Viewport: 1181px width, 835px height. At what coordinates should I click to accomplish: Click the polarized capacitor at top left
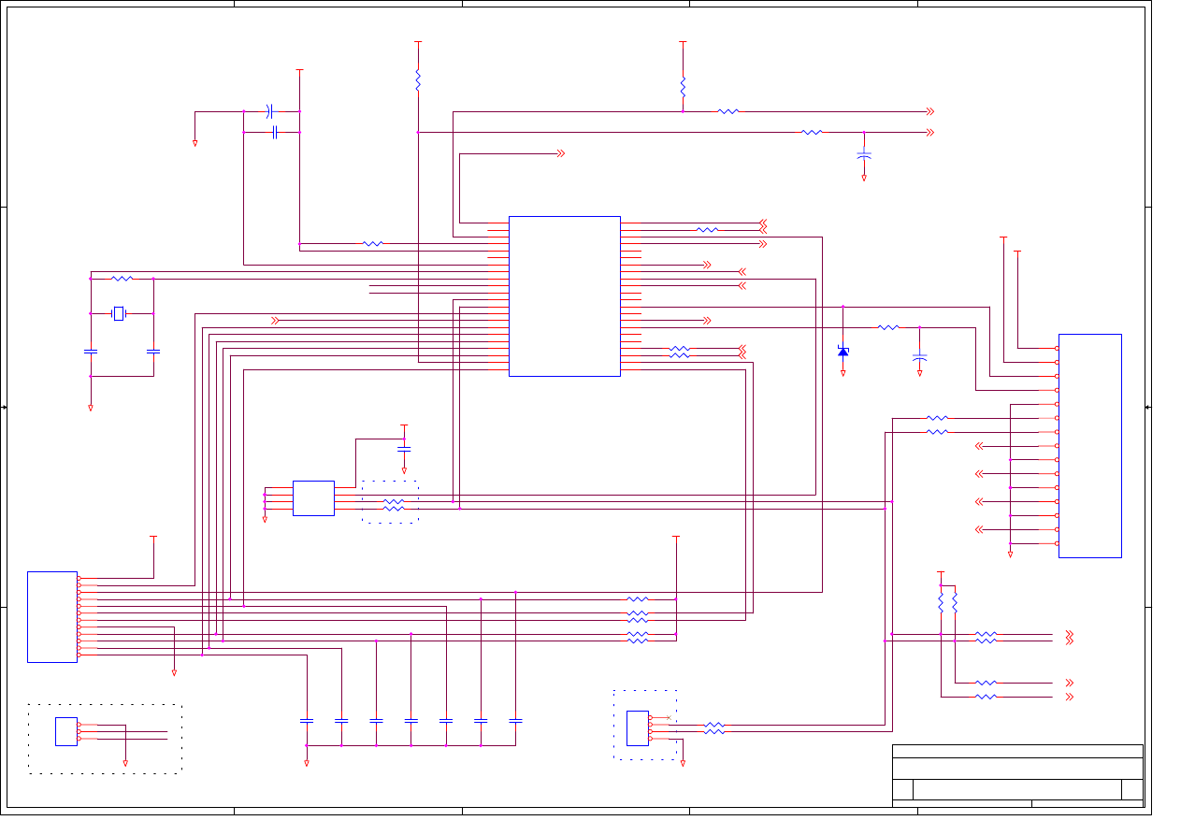tap(269, 111)
